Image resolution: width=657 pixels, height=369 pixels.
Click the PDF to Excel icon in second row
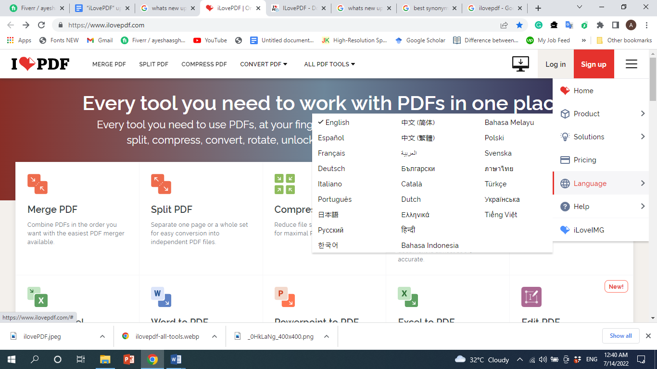[38, 297]
